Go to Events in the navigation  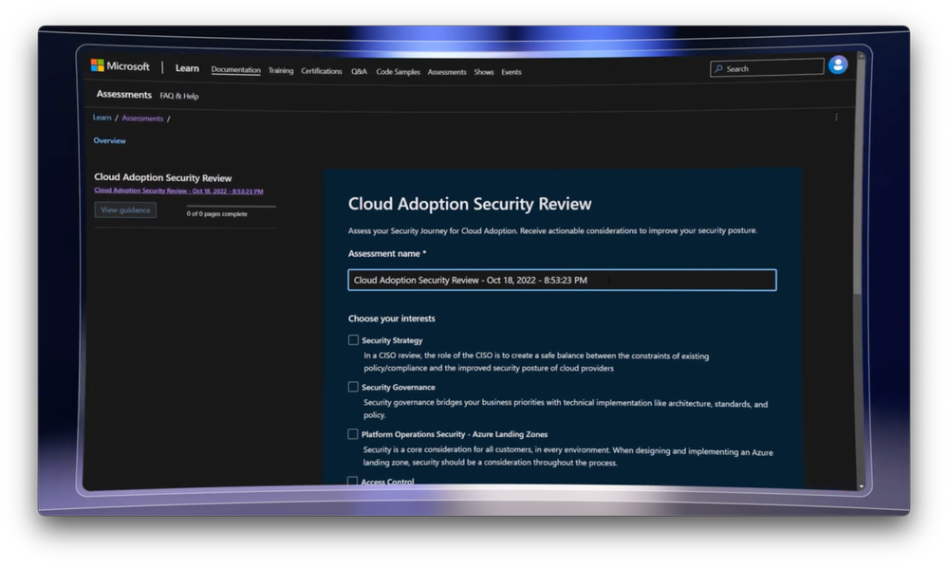(x=511, y=72)
